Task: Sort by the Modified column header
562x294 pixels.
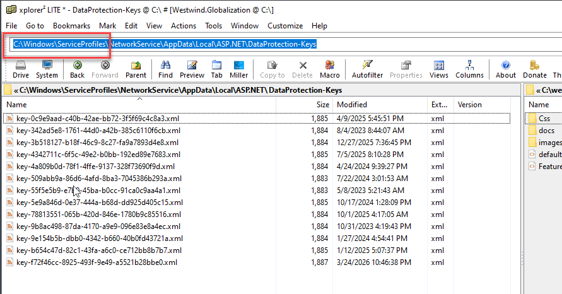Action: tap(380, 105)
